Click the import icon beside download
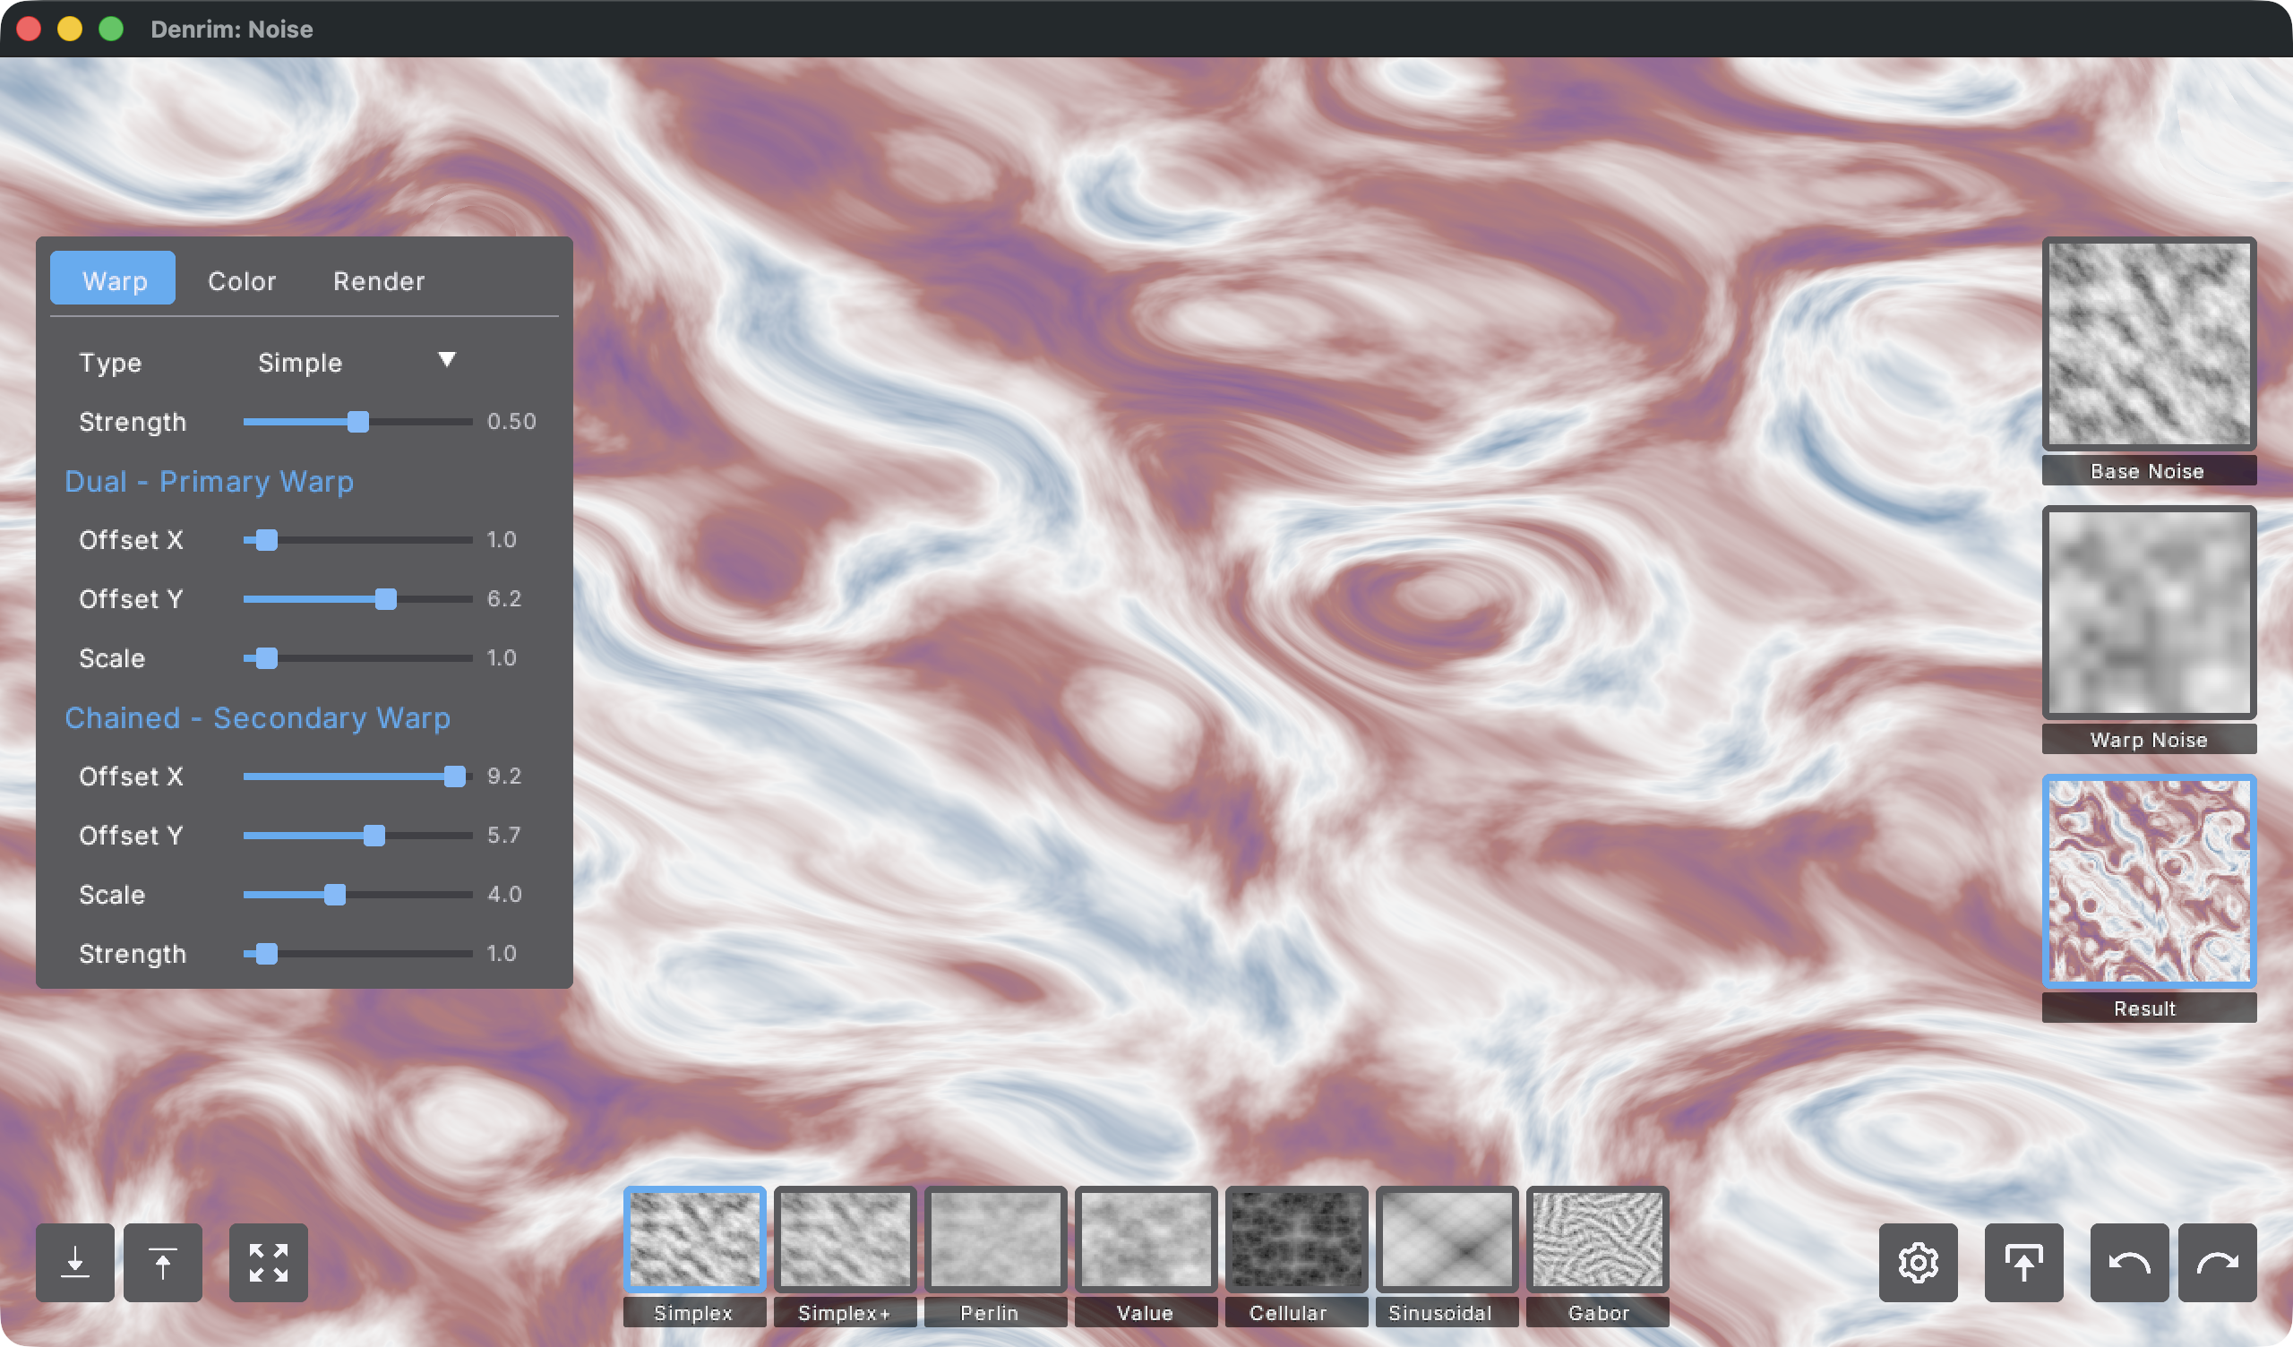 point(162,1261)
